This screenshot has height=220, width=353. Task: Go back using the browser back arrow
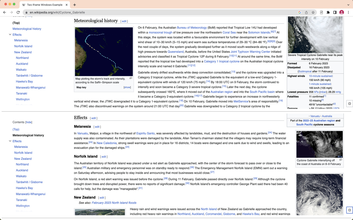[x=5, y=12]
